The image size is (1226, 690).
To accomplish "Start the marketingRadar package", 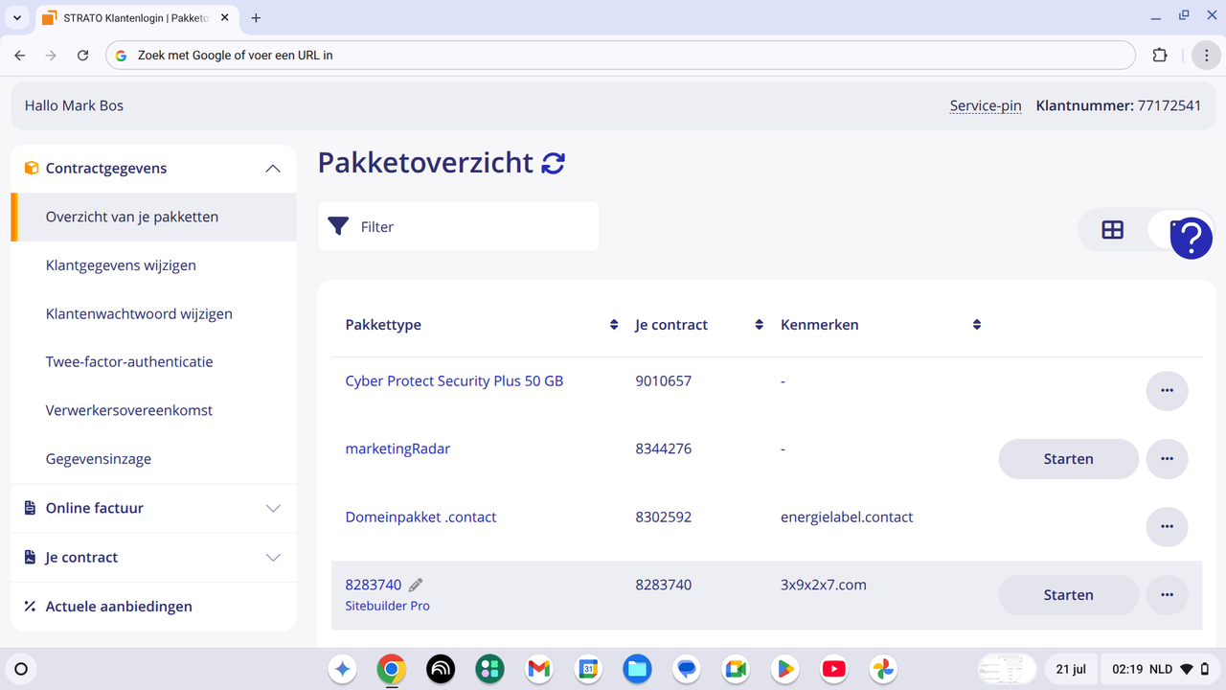I will pyautogui.click(x=1068, y=459).
